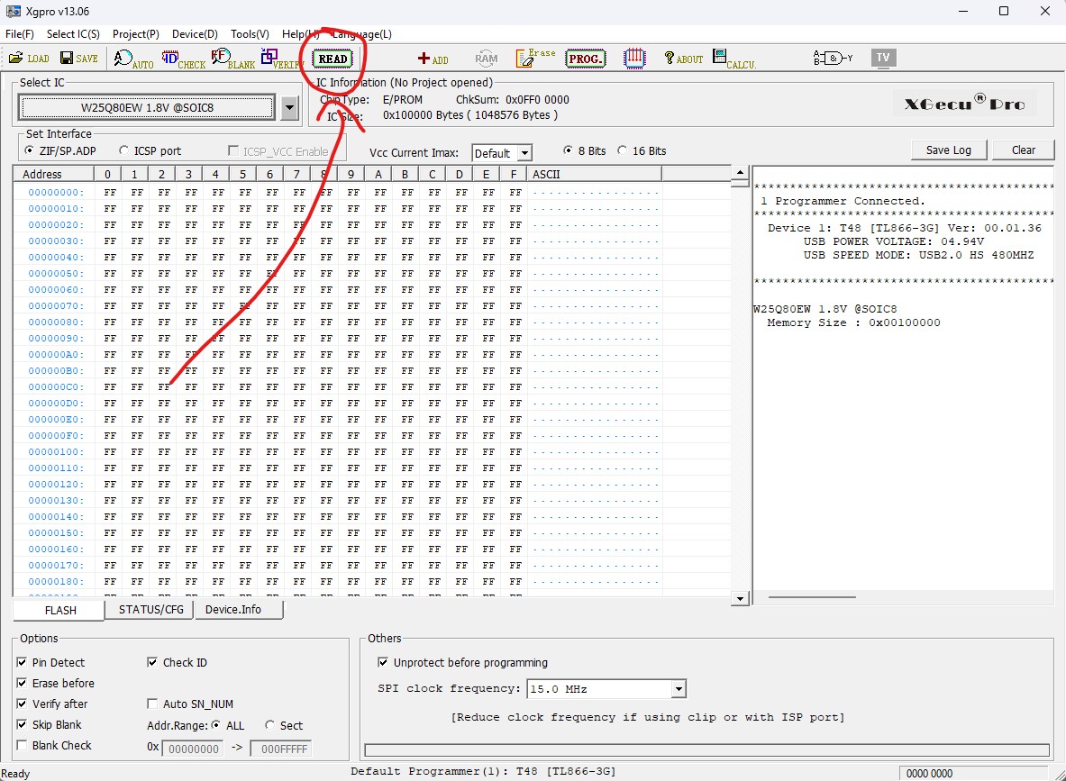The height and width of the screenshot is (781, 1066).
Task: Click the SAVE toolbar icon
Action: tap(78, 59)
